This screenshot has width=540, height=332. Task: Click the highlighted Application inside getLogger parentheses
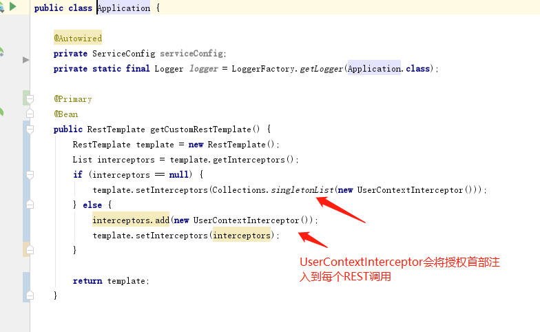[x=375, y=69]
